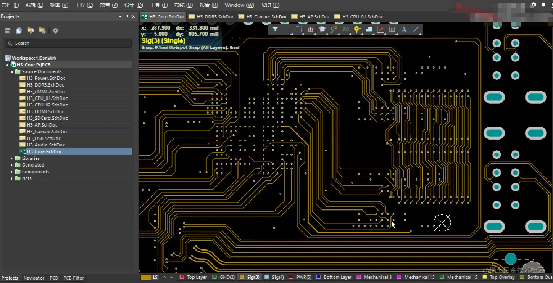The height and width of the screenshot is (283, 553).
Task: Open the Projects panel dropdown arrow
Action: click(x=120, y=17)
